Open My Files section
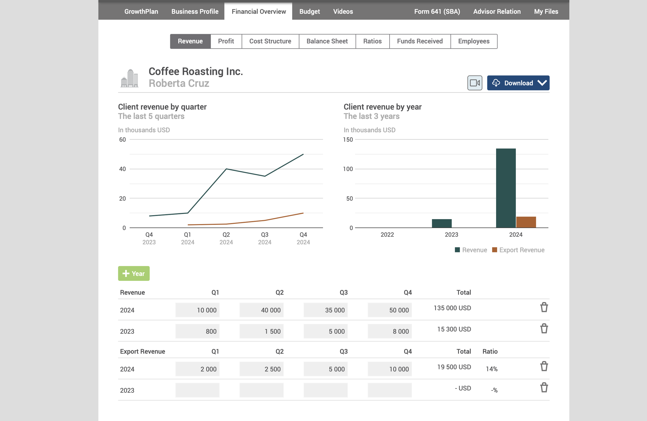Image resolution: width=647 pixels, height=421 pixels. click(x=546, y=11)
